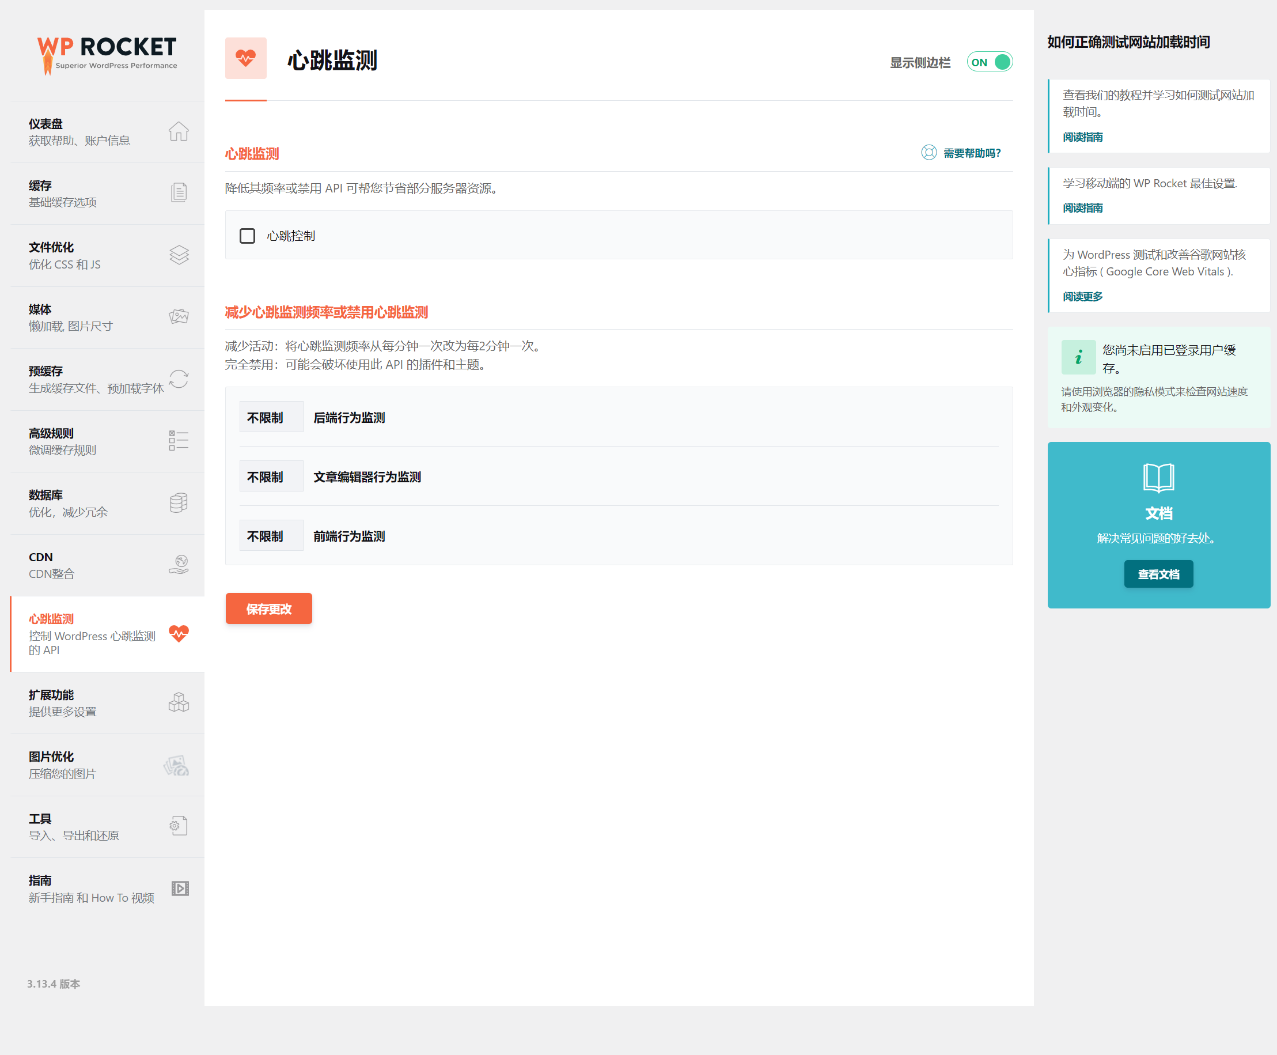The height and width of the screenshot is (1055, 1277).
Task: Select the 媒体 menu item
Action: click(108, 318)
